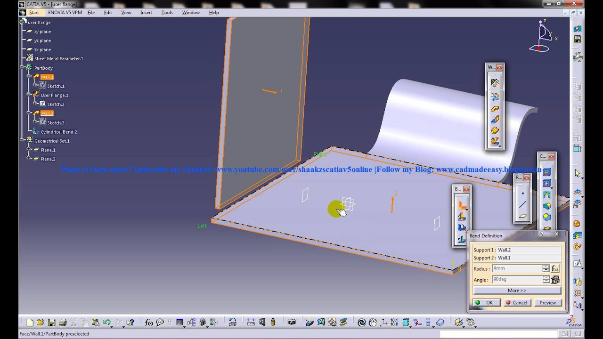Select the Sheet Metal Parameters icon in the W toolbar
Viewport: 603px width, 339px height.
(x=495, y=83)
